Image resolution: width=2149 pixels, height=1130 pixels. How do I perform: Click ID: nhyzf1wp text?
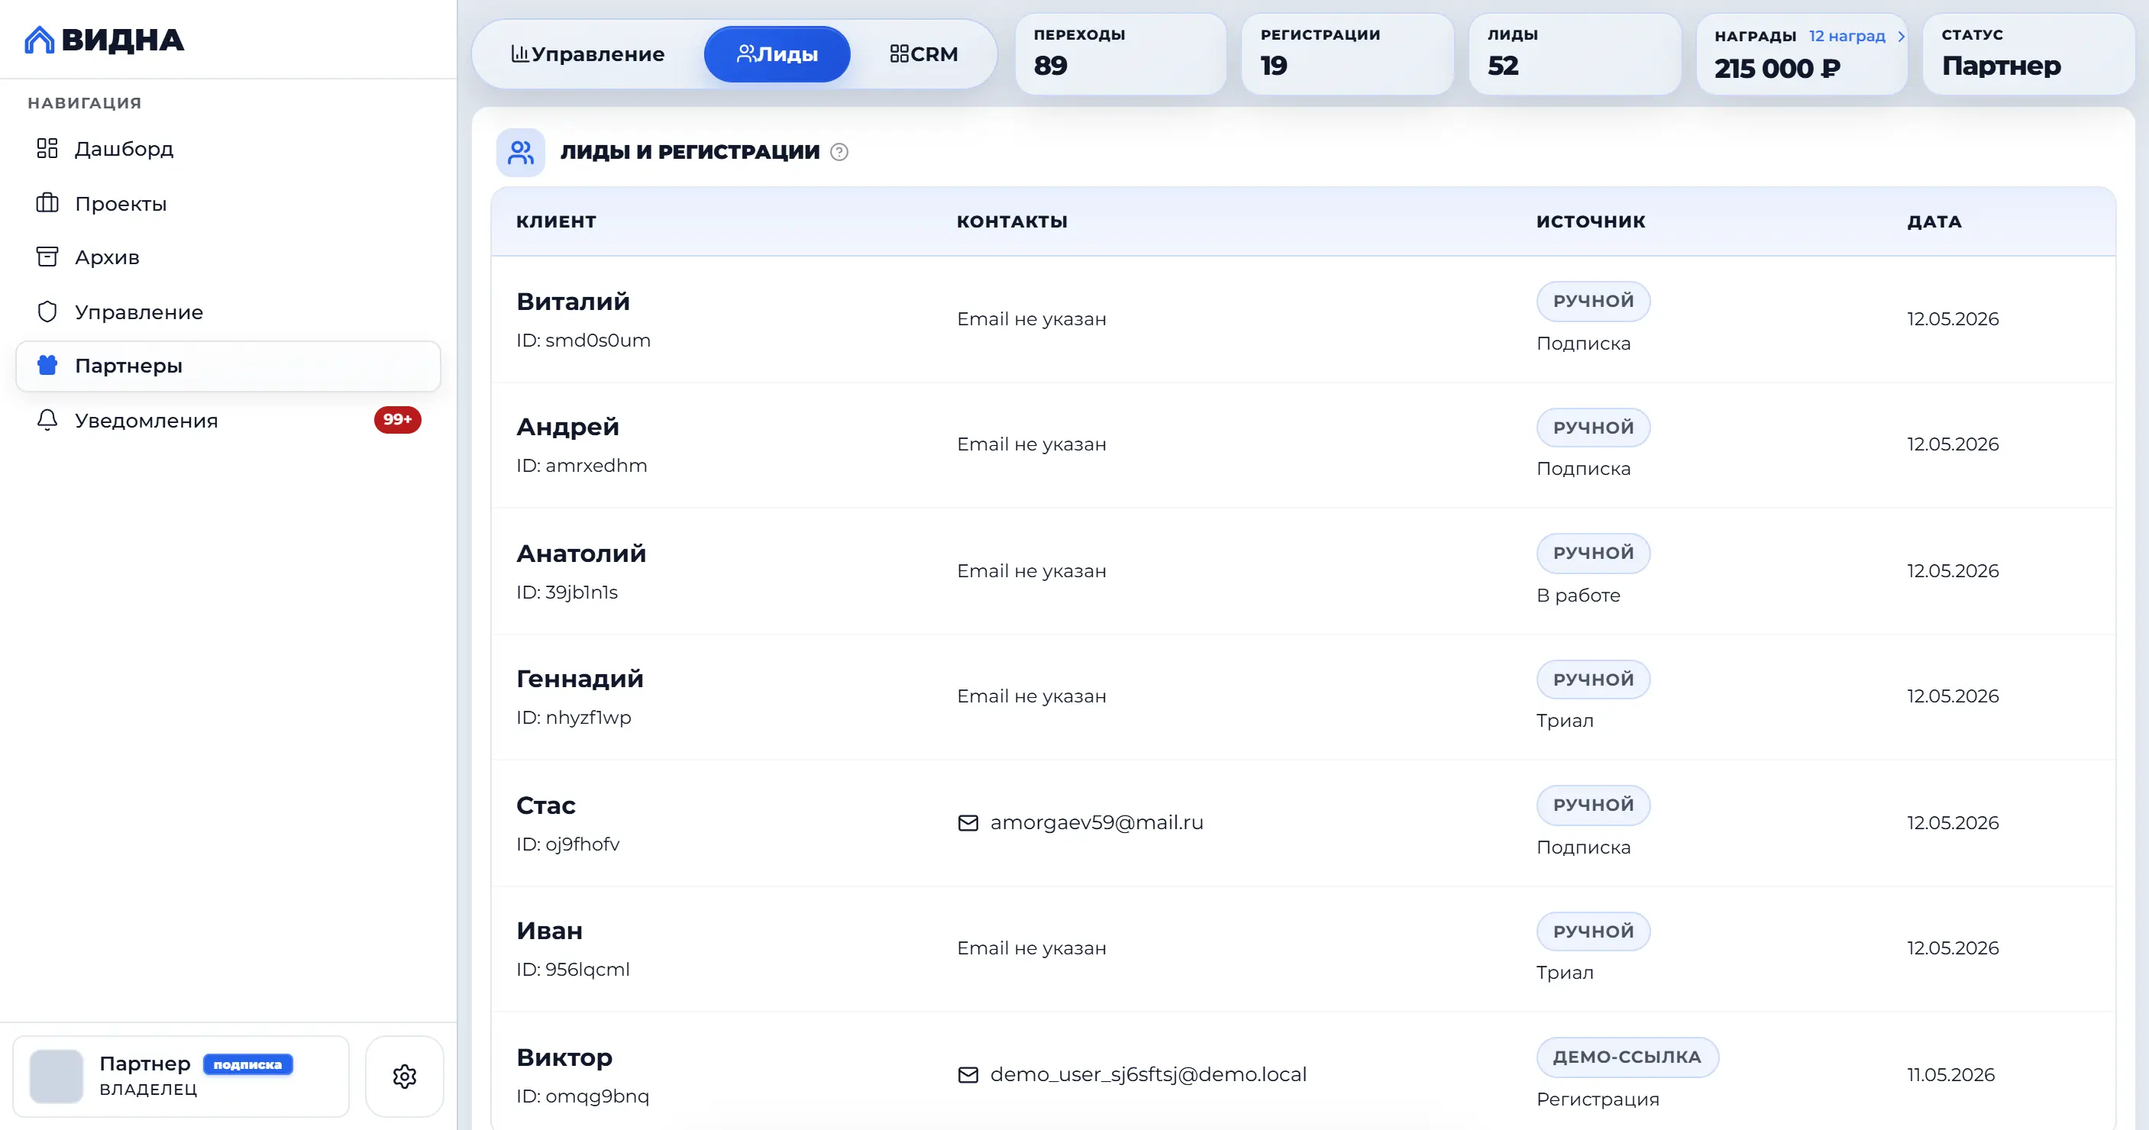tap(574, 717)
